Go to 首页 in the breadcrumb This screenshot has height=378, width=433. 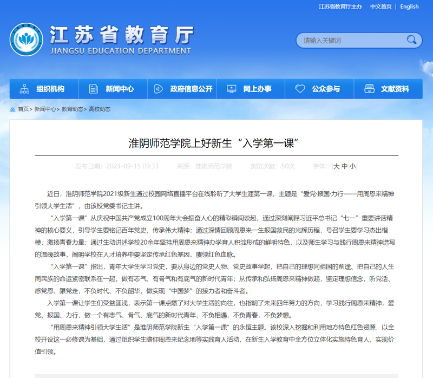point(23,109)
